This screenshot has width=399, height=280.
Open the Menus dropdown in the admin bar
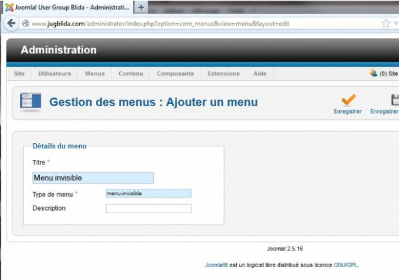(x=95, y=74)
